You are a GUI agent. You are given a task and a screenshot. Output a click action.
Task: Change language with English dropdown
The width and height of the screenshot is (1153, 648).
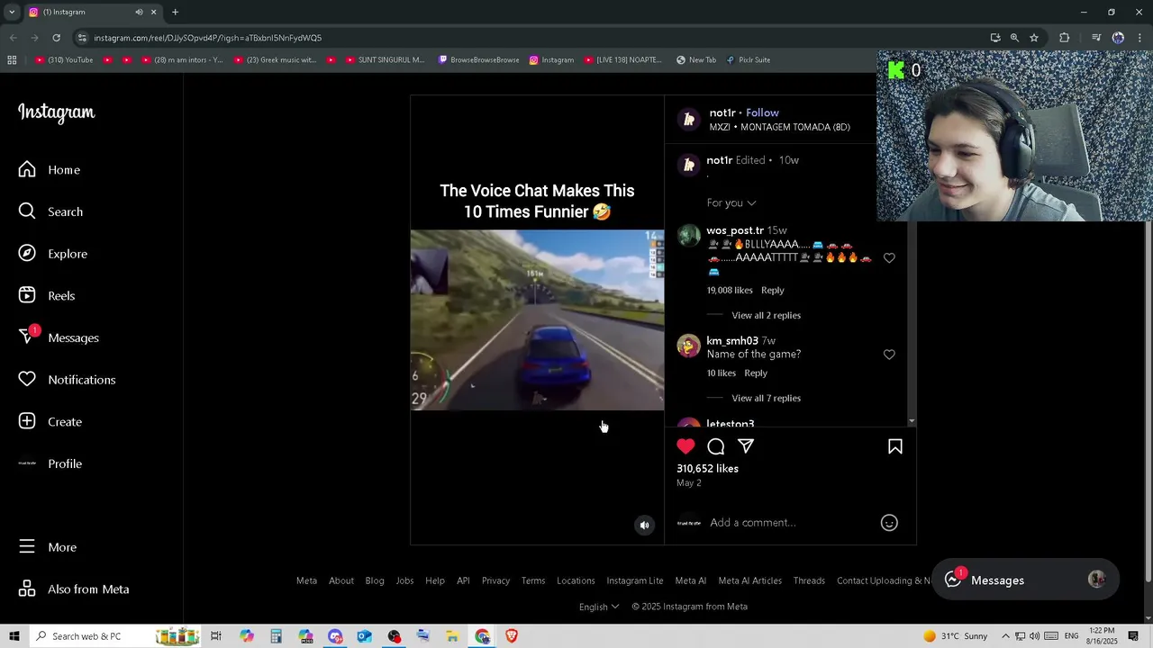pyautogui.click(x=598, y=607)
